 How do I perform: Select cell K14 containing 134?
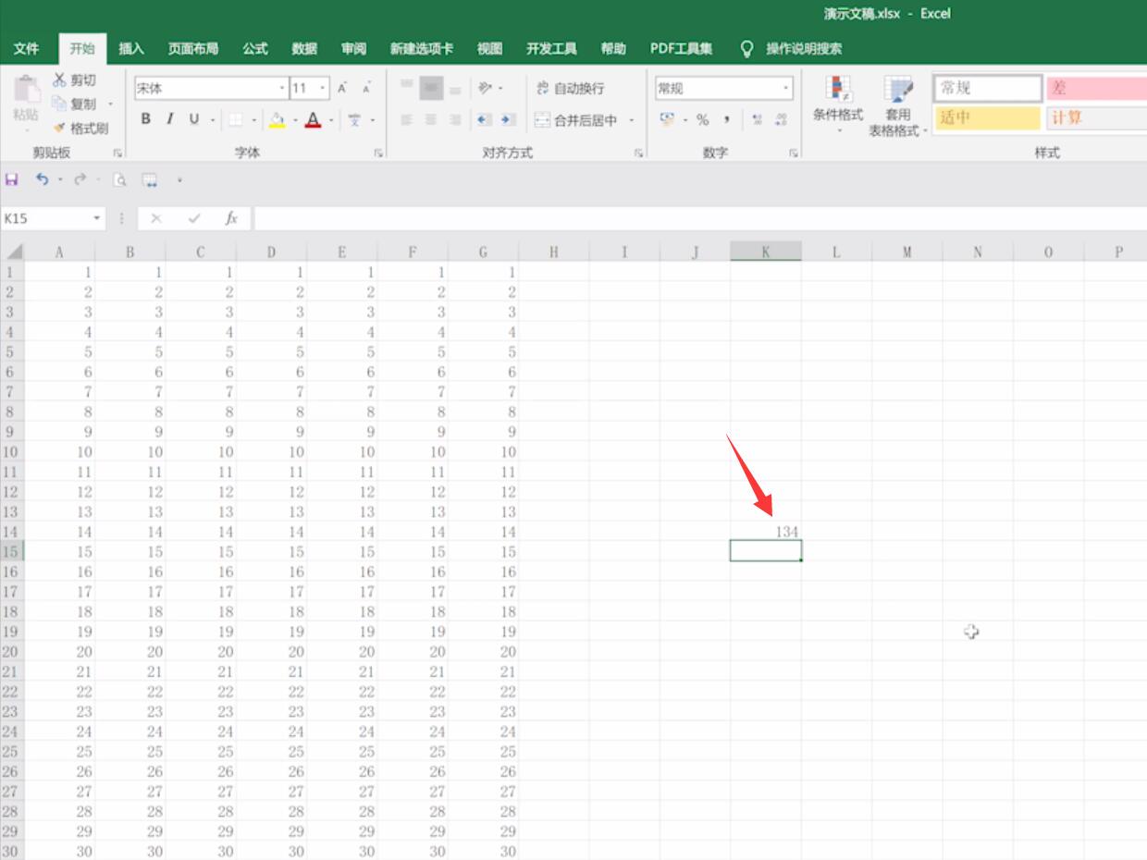(766, 531)
